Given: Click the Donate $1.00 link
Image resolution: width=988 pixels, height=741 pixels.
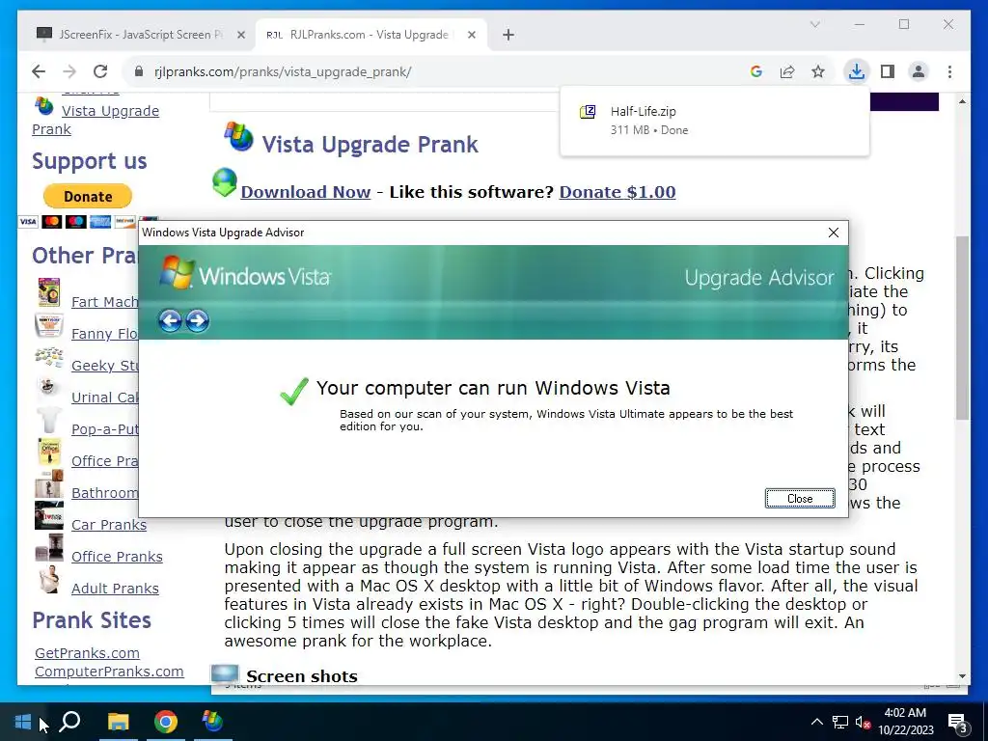Looking at the screenshot, I should click(x=617, y=192).
